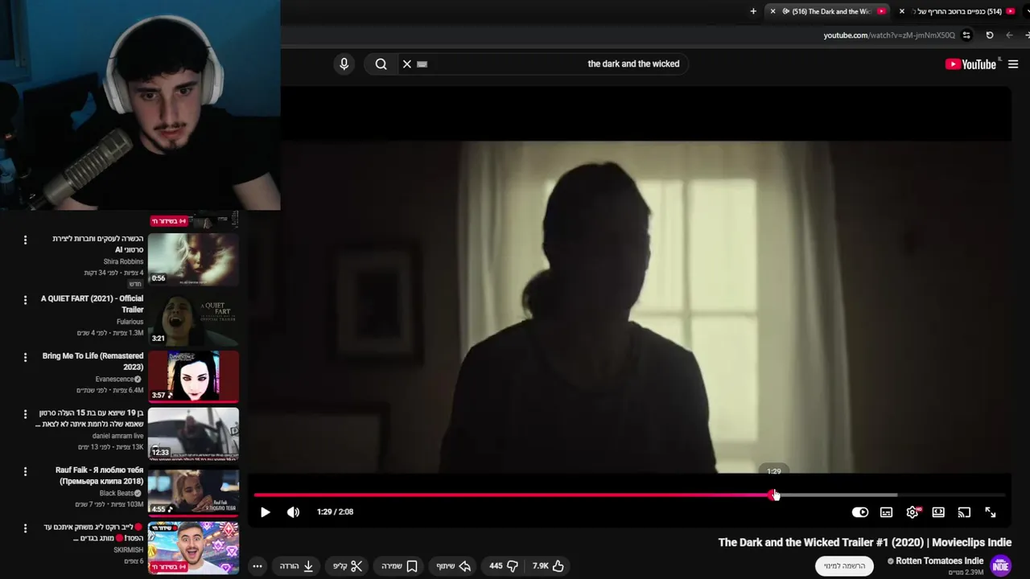
Task: Click the INDIE channel avatar
Action: tap(1000, 566)
